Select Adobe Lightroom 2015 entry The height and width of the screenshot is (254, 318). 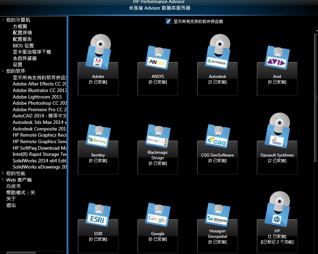point(37,97)
